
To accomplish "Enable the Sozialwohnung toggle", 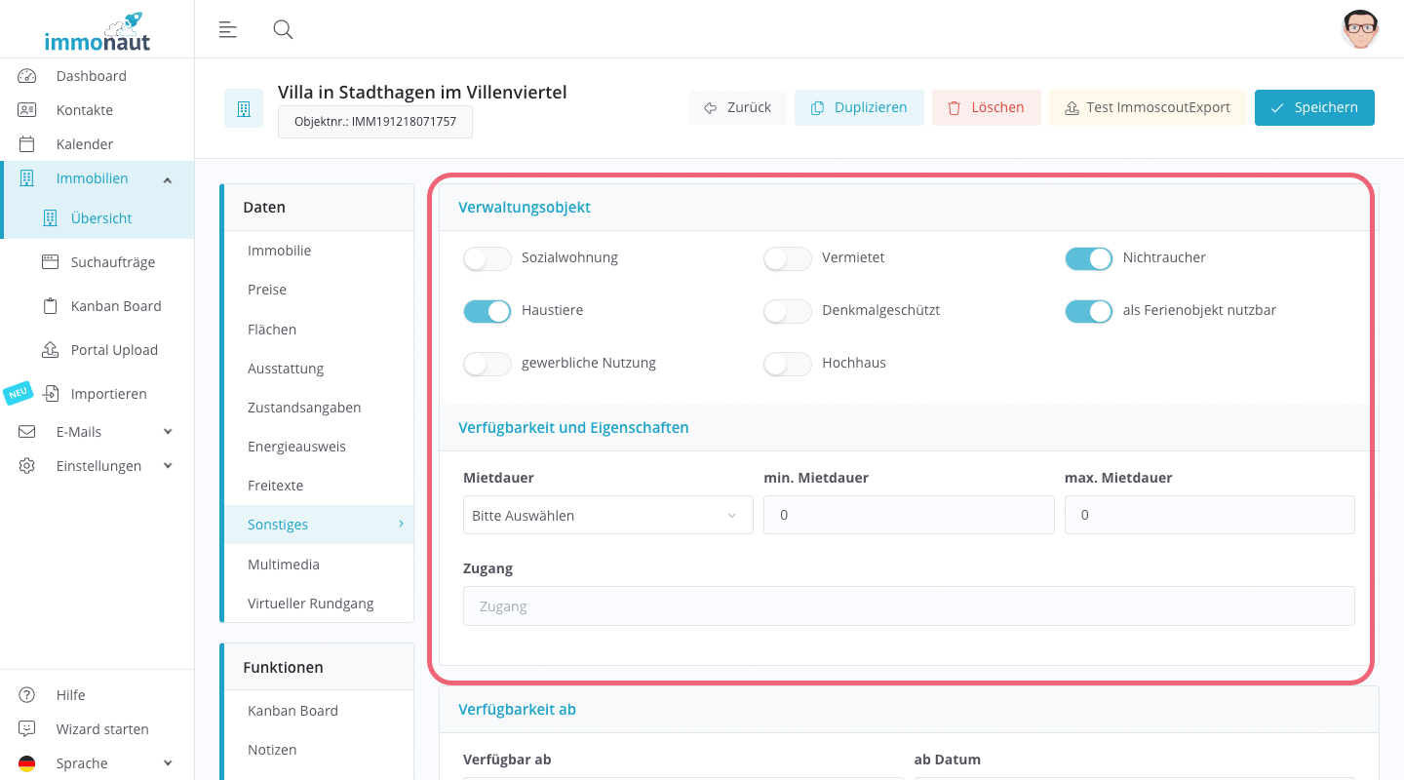I will (487, 258).
